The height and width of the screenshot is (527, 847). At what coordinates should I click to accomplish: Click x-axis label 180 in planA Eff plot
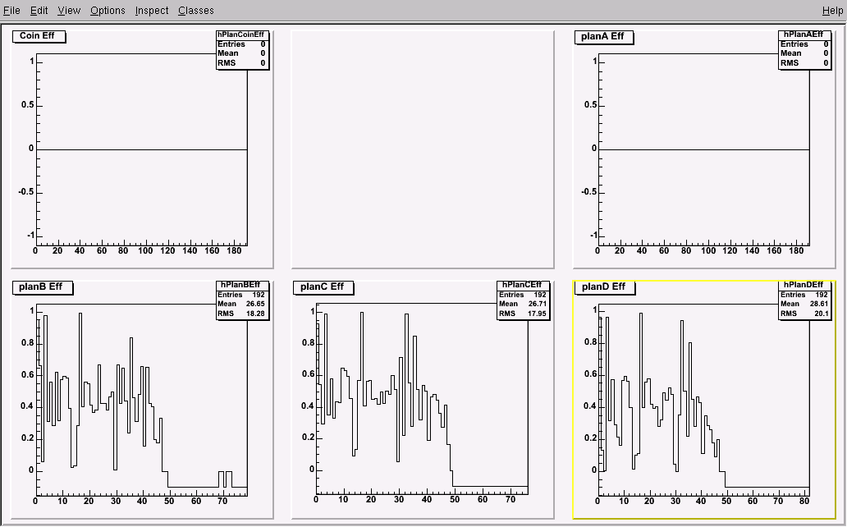point(796,251)
